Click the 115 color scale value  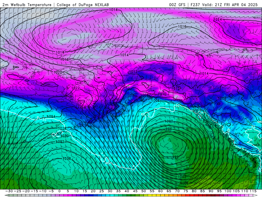coord(253,191)
